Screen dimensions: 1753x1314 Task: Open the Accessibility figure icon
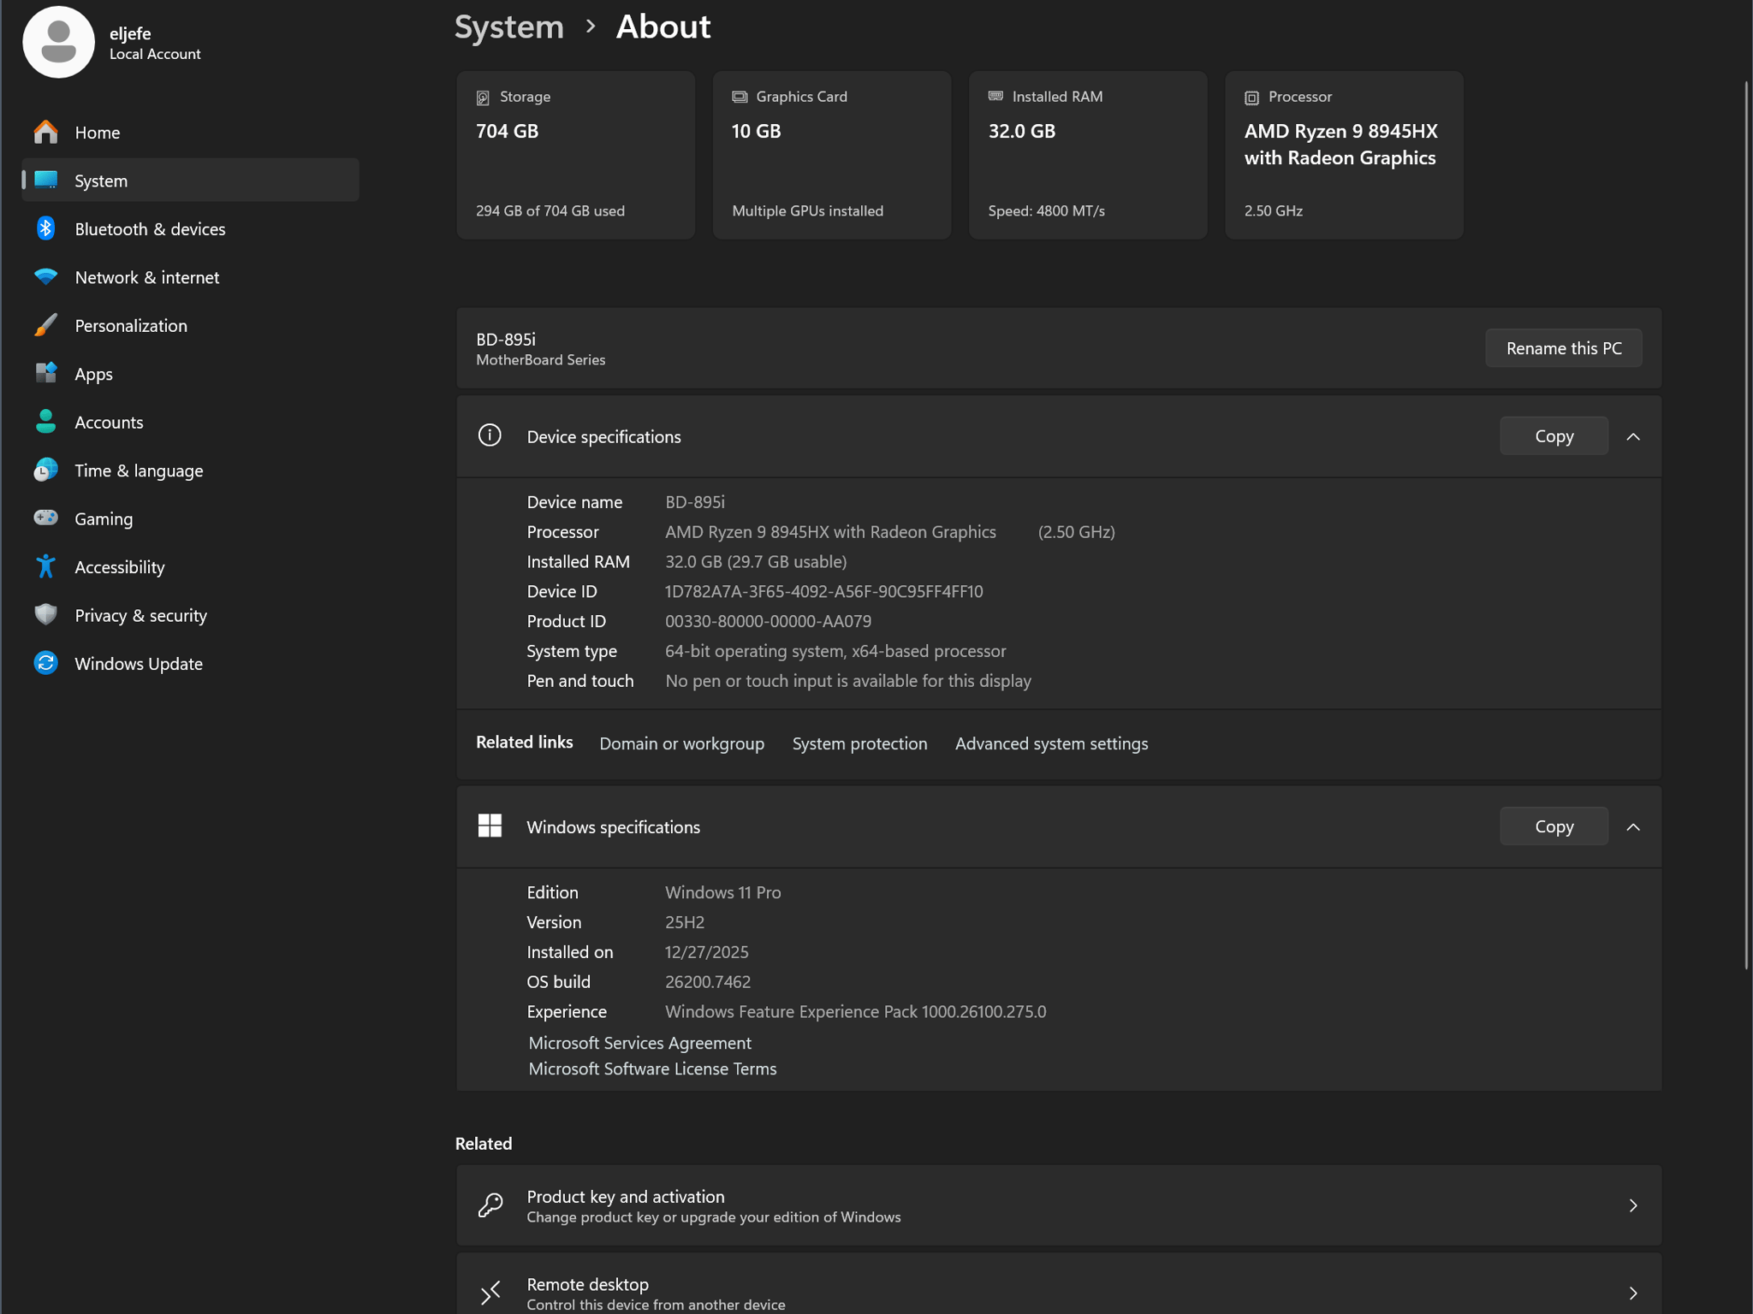pyautogui.click(x=46, y=566)
